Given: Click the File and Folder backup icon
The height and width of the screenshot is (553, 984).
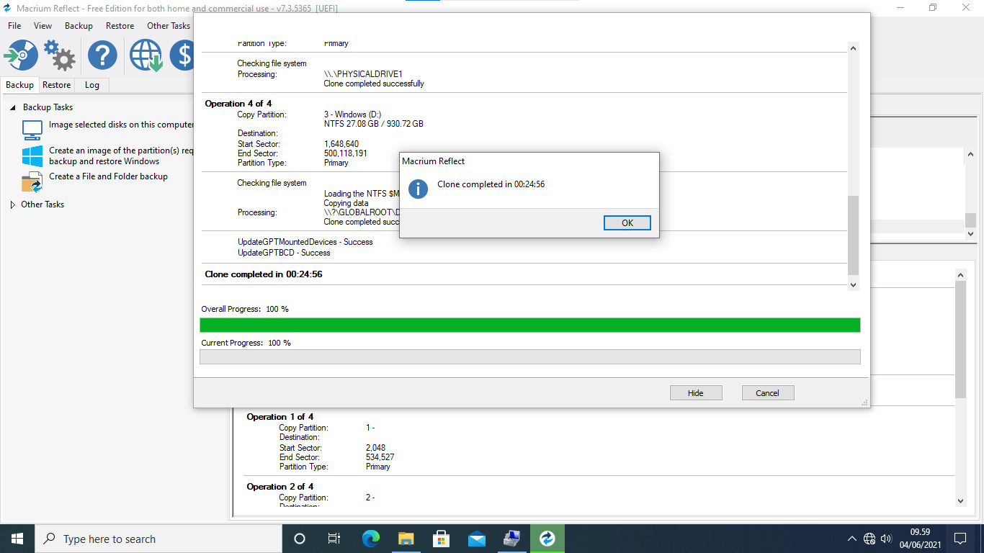Looking at the screenshot, I should point(32,182).
